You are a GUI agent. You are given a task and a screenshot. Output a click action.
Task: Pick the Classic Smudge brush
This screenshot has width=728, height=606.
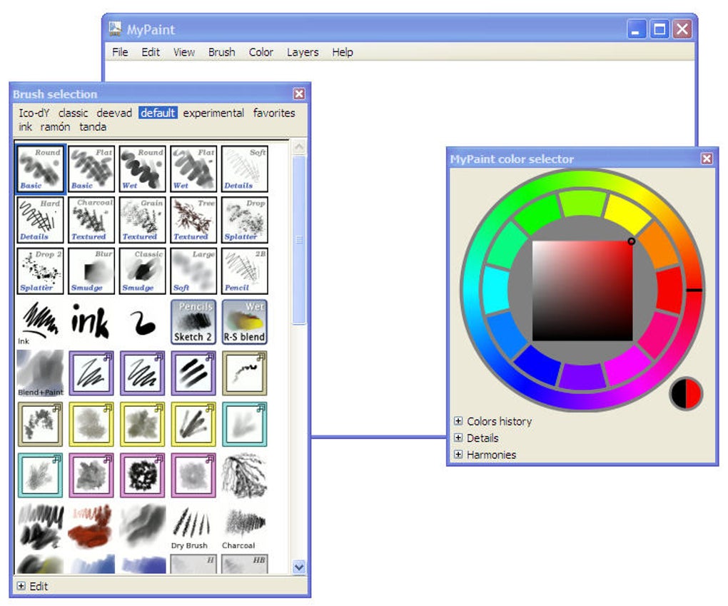point(143,271)
